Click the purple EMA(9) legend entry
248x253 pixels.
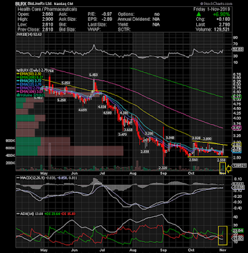pos(28,88)
